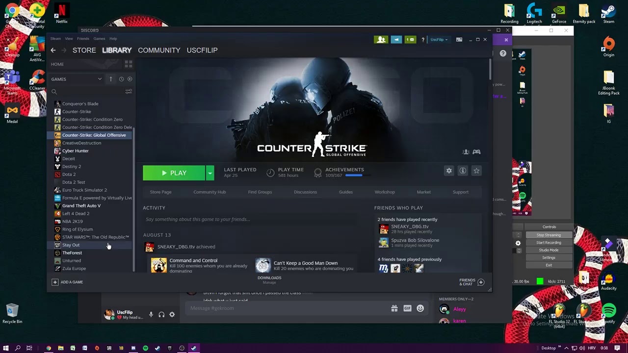Open Origin desktop shortcut
The width and height of the screenshot is (628, 353).
tap(609, 47)
